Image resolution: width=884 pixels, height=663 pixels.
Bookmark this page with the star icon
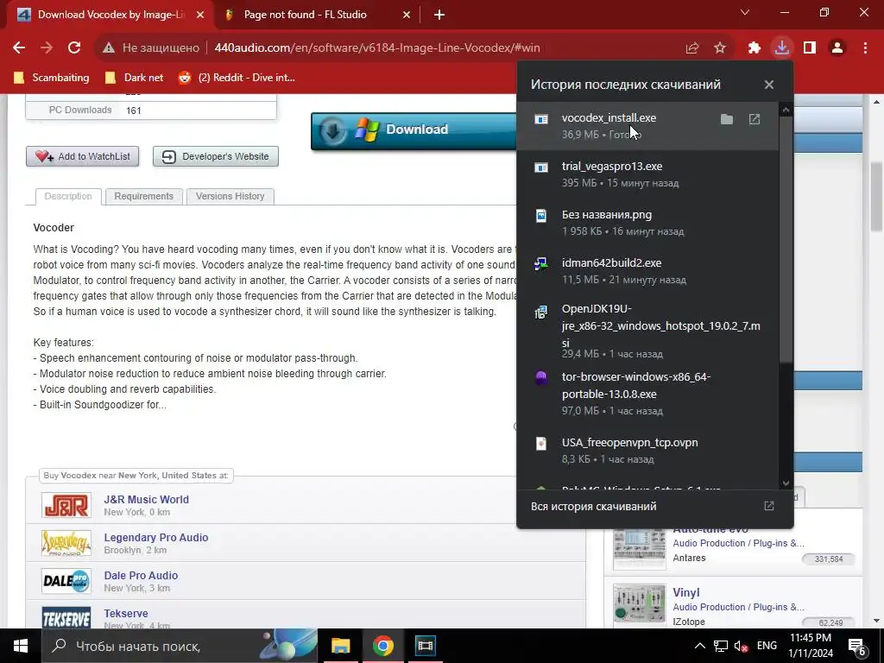click(720, 48)
